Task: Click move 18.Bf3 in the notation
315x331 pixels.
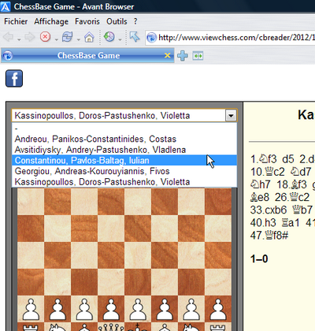Action: click(292, 184)
